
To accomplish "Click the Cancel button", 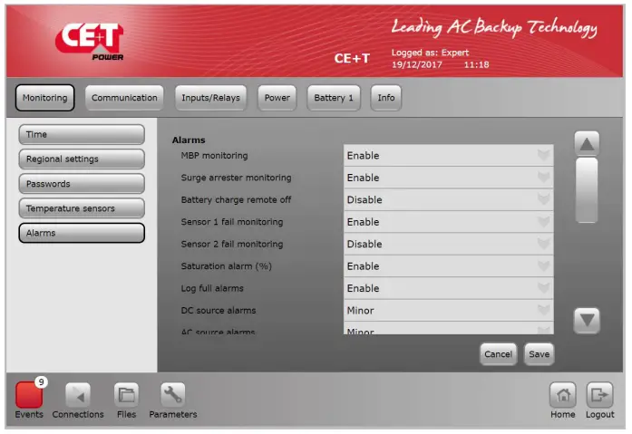I will [x=498, y=354].
